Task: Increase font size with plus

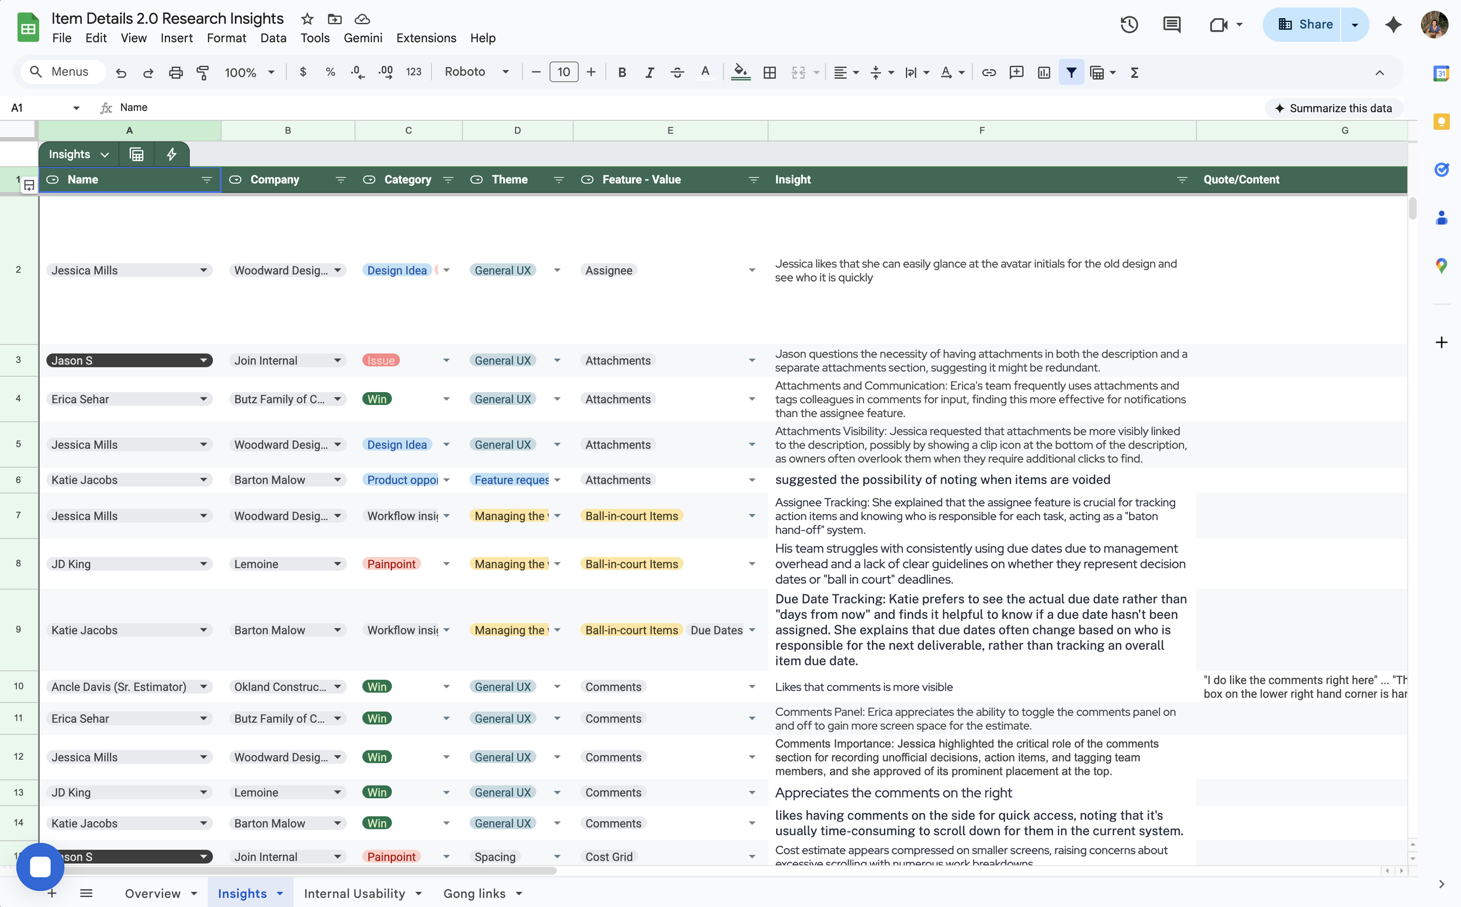Action: click(x=591, y=72)
